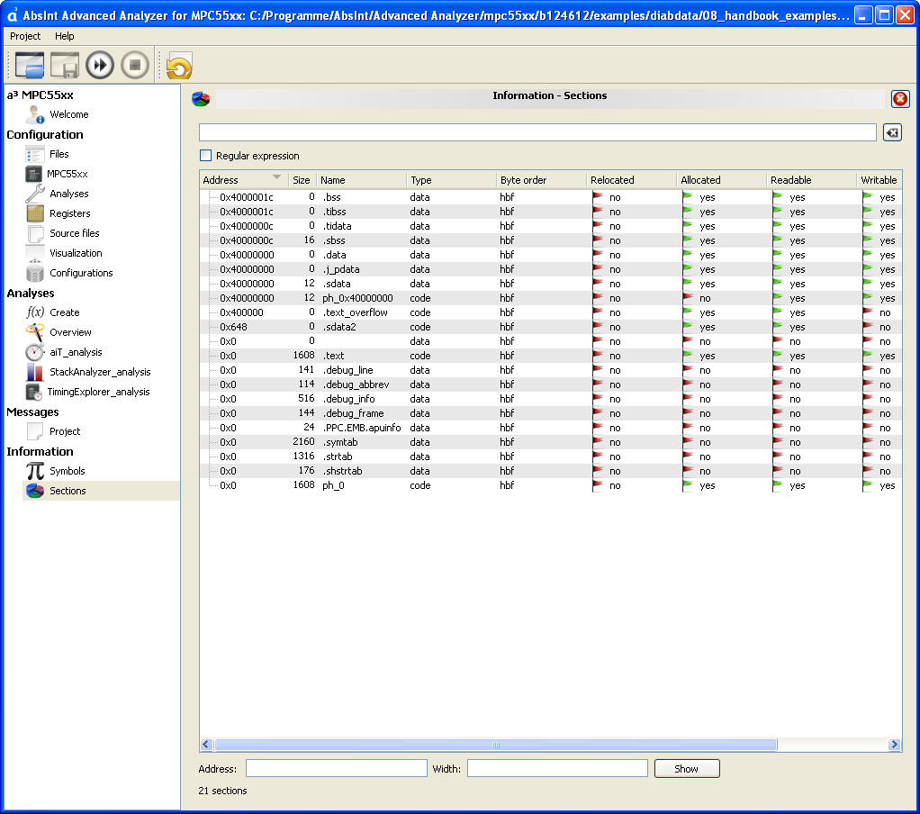
Task: Start all analyses with fast-forward button
Action: pyautogui.click(x=100, y=65)
